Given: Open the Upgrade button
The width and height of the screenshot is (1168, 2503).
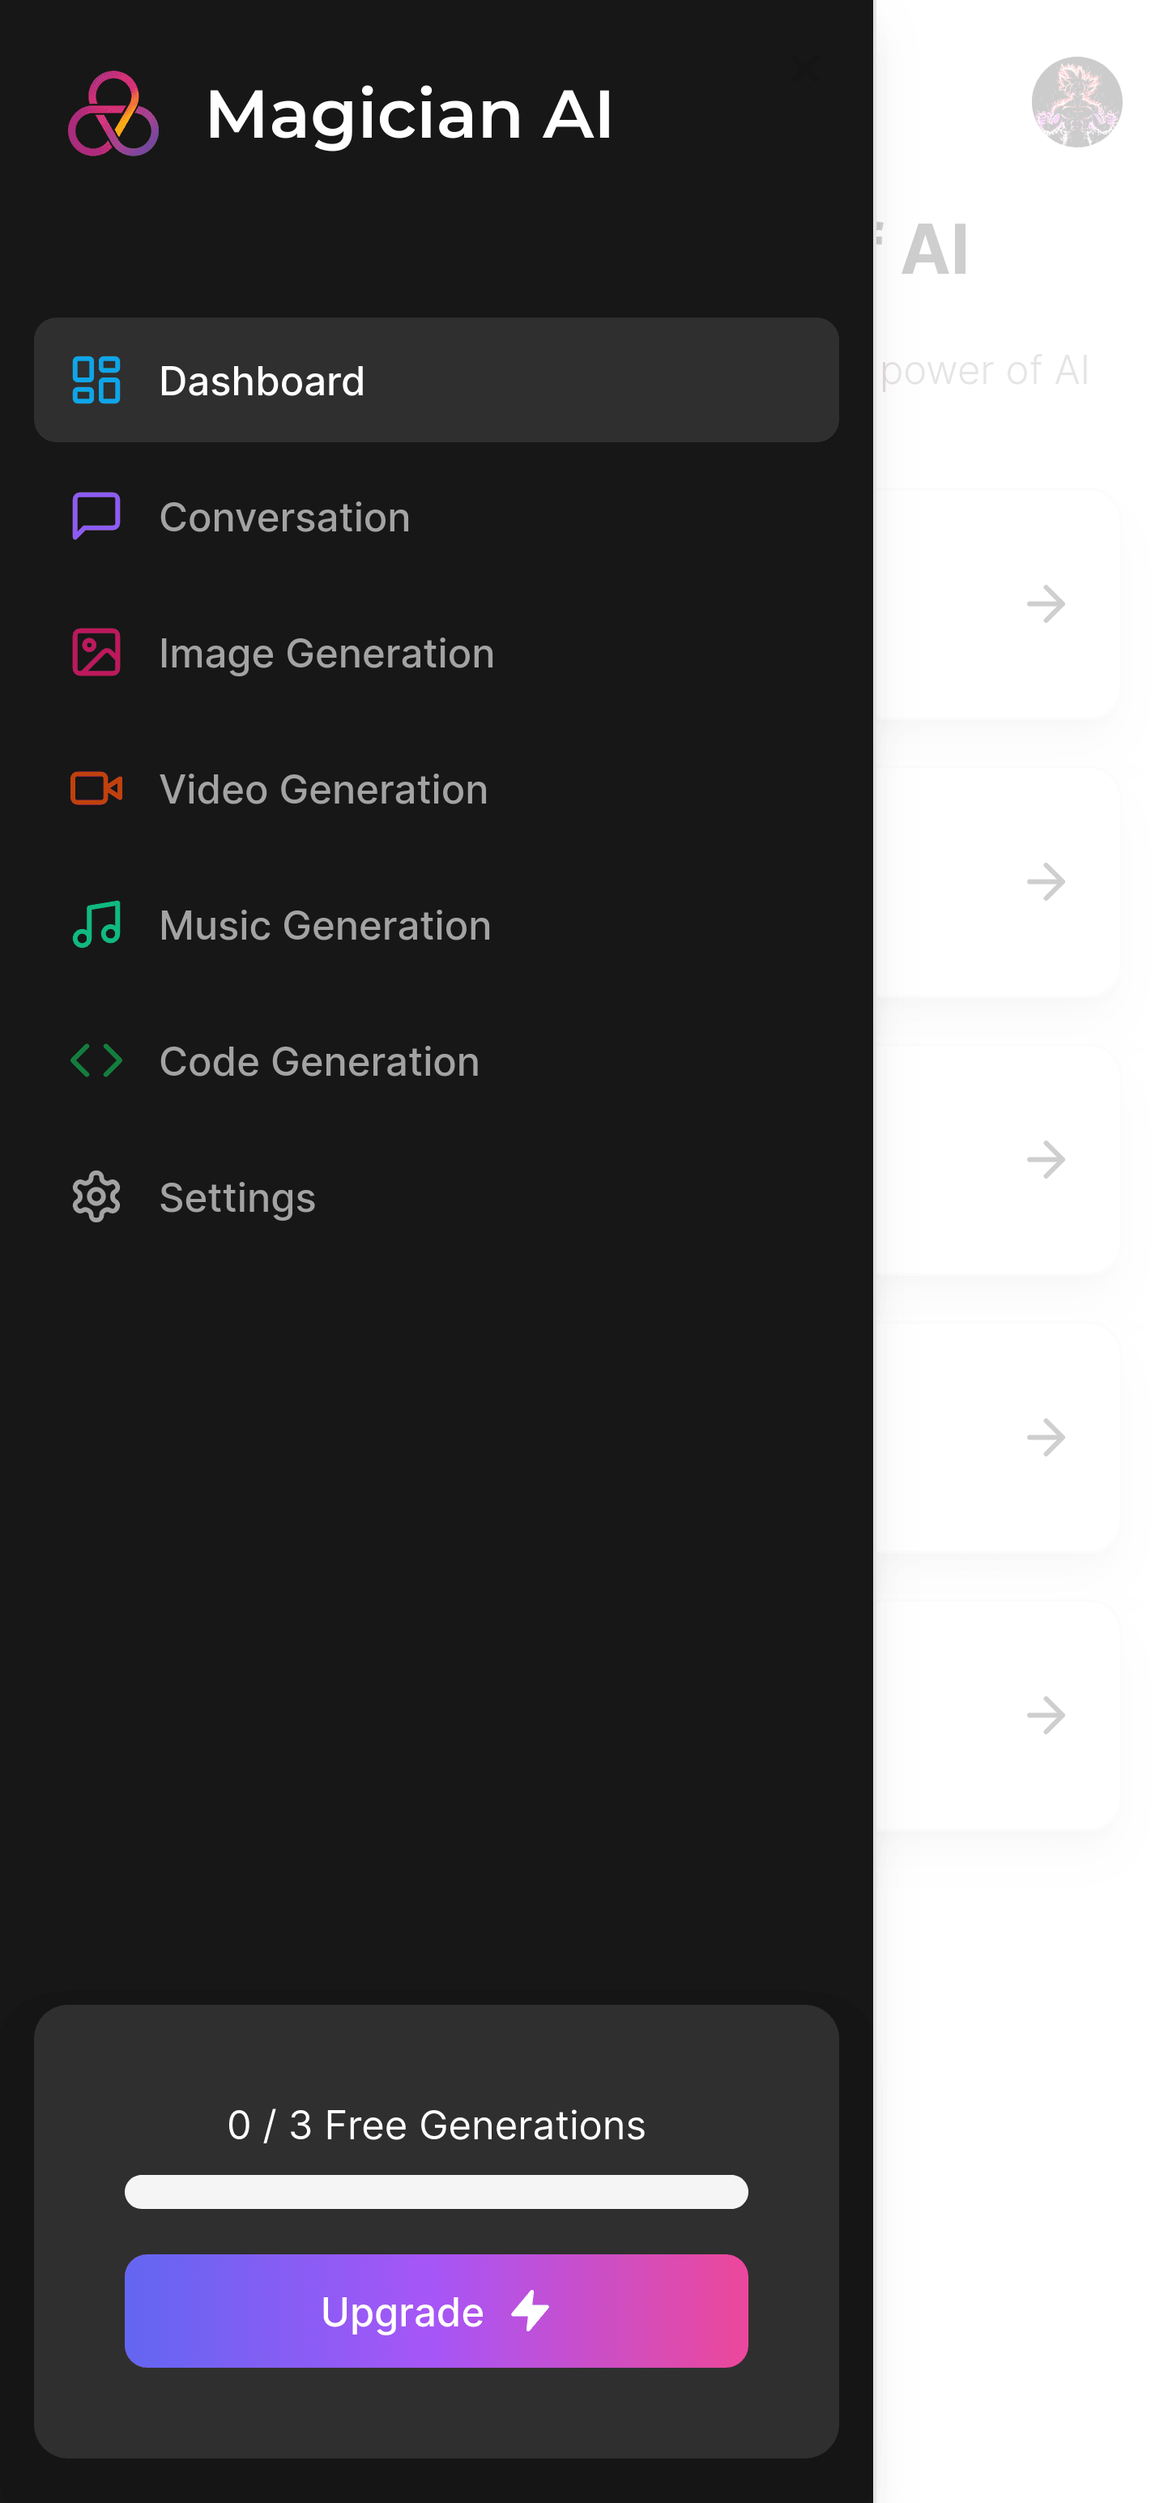Looking at the screenshot, I should click(437, 2310).
